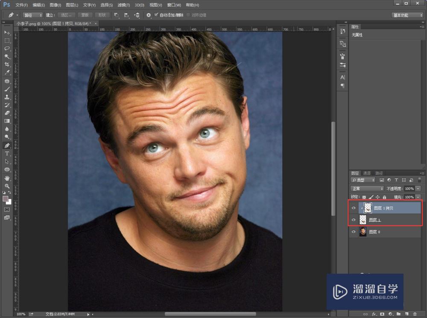Activate the Hand tool

pos(7,178)
